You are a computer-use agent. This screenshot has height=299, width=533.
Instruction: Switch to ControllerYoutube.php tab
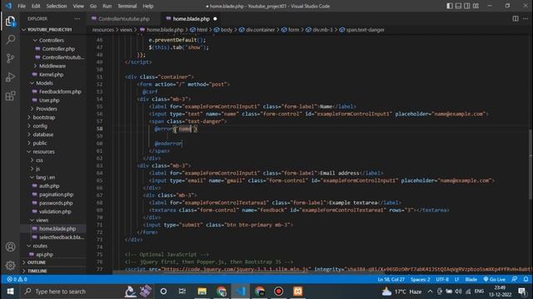(124, 18)
